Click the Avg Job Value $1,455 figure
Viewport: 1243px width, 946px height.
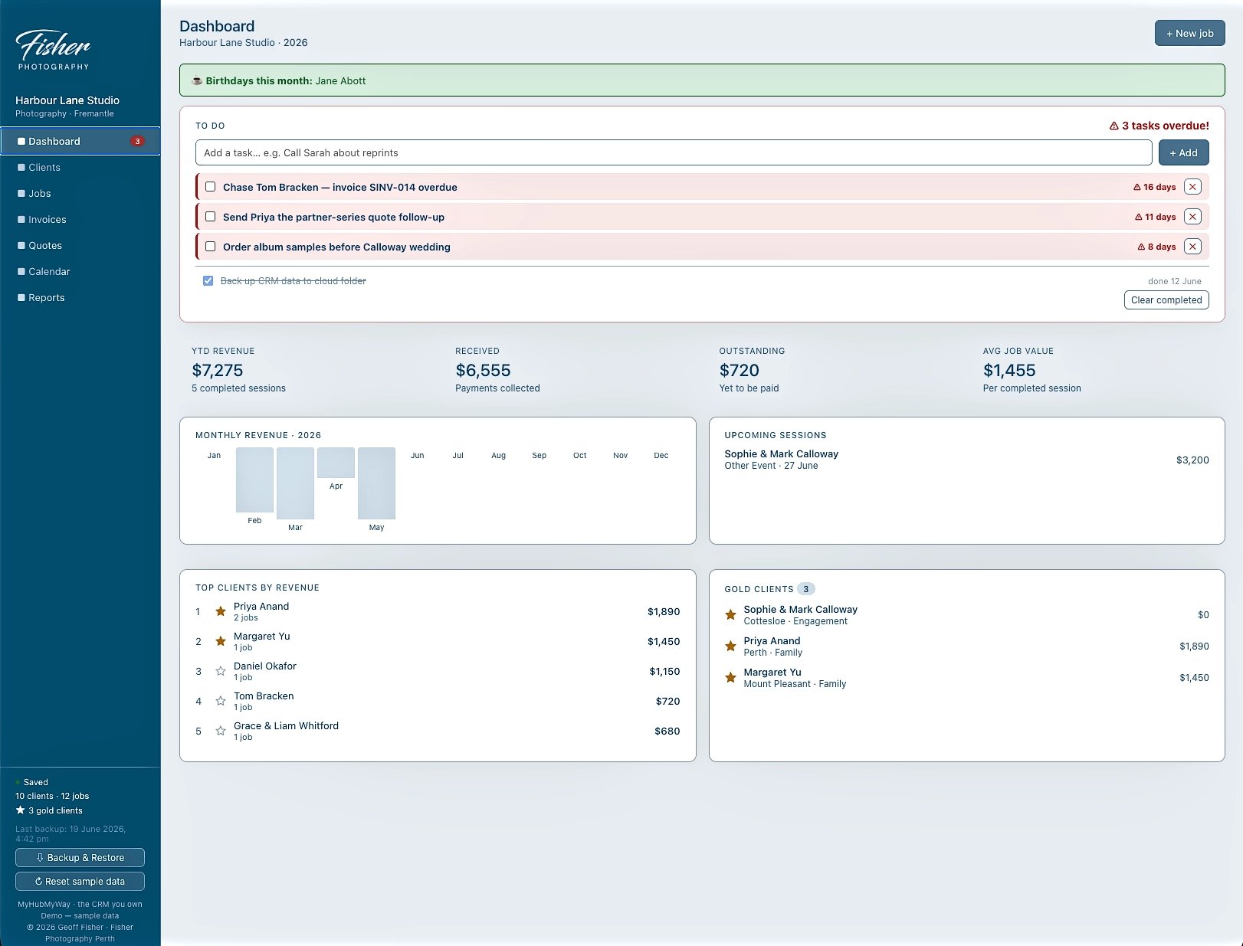point(1009,370)
